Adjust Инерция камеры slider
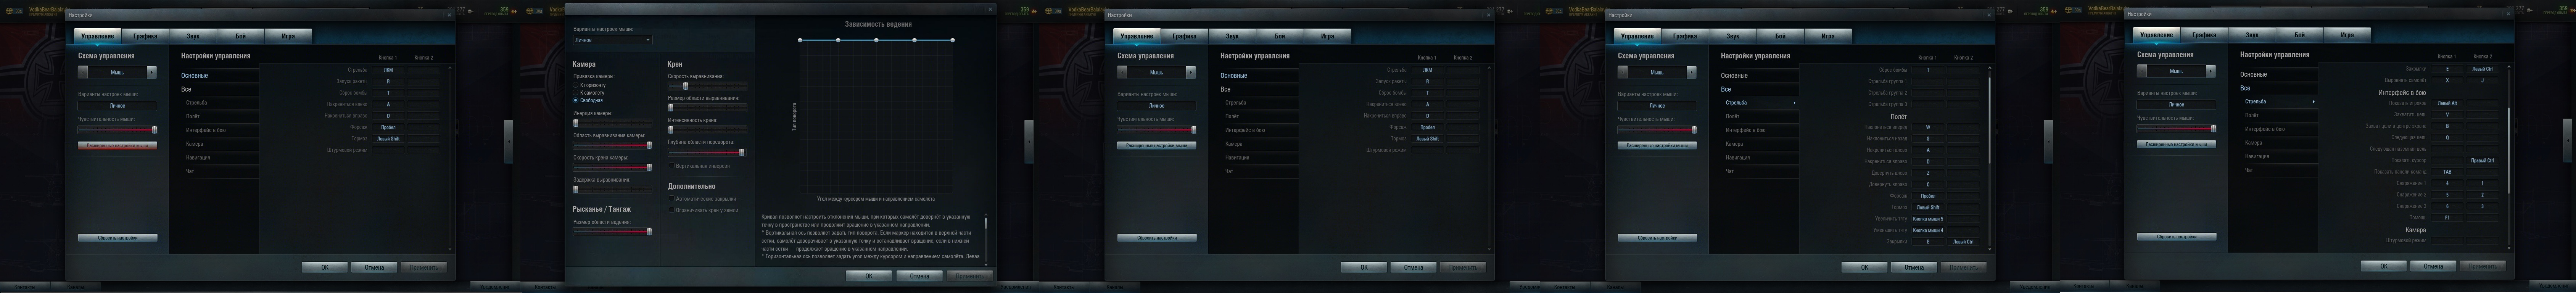The image size is (2576, 293). click(x=612, y=123)
